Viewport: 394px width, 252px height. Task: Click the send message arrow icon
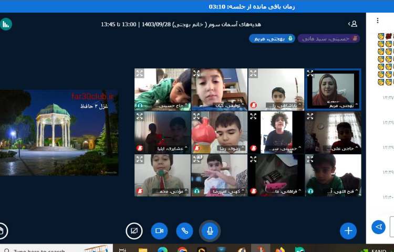(378, 227)
